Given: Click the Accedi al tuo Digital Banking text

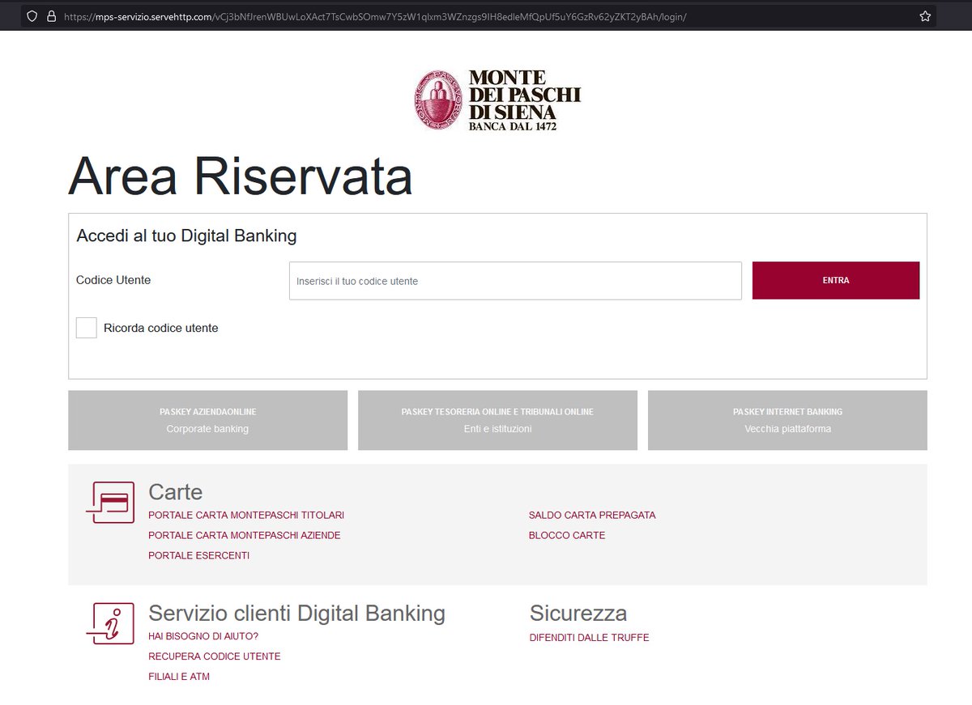Looking at the screenshot, I should click(187, 236).
